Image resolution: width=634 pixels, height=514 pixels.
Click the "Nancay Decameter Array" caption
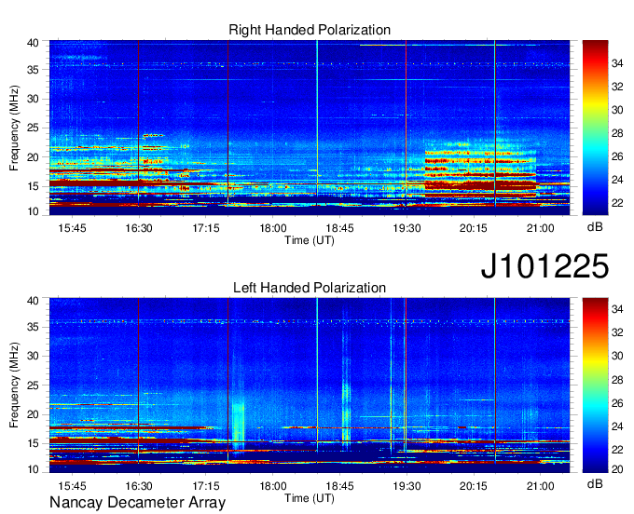137,503
